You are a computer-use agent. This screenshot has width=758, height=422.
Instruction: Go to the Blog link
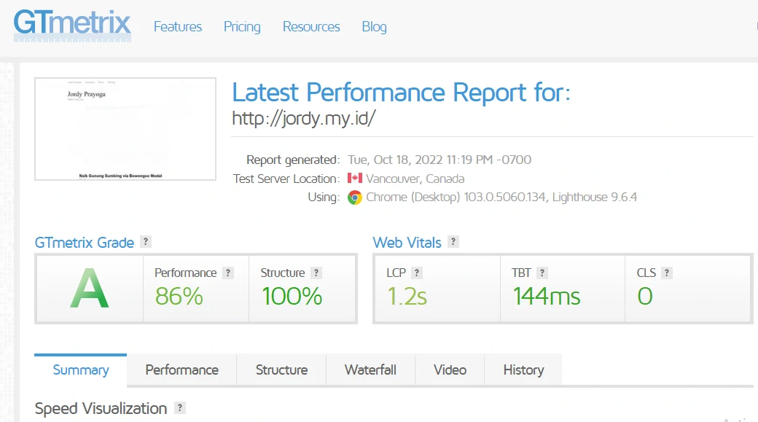(374, 26)
